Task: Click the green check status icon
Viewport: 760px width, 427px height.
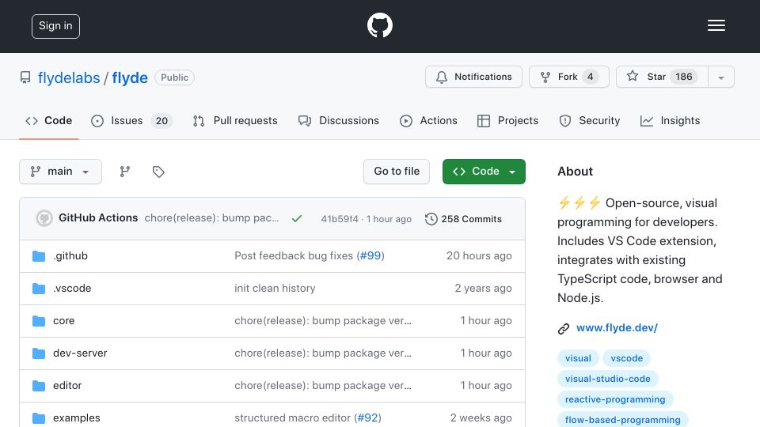Action: (297, 219)
